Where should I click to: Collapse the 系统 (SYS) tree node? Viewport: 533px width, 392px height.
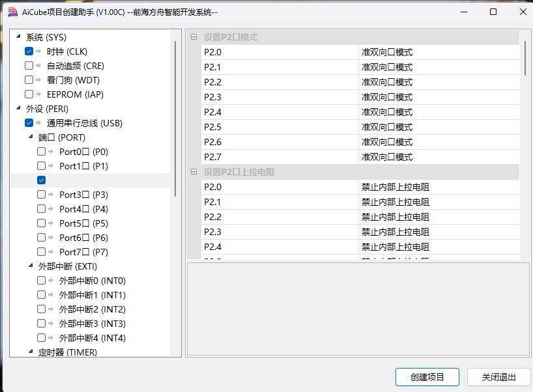point(19,36)
